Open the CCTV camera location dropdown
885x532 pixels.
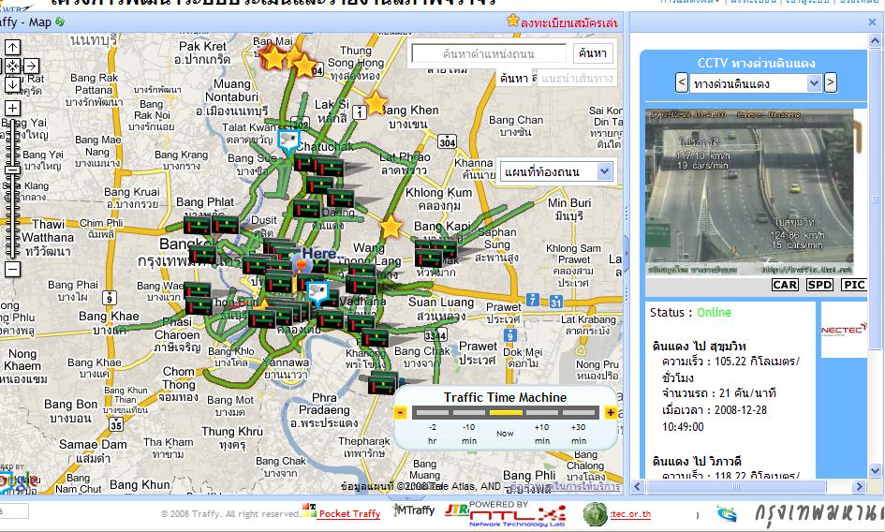pyautogui.click(x=756, y=84)
